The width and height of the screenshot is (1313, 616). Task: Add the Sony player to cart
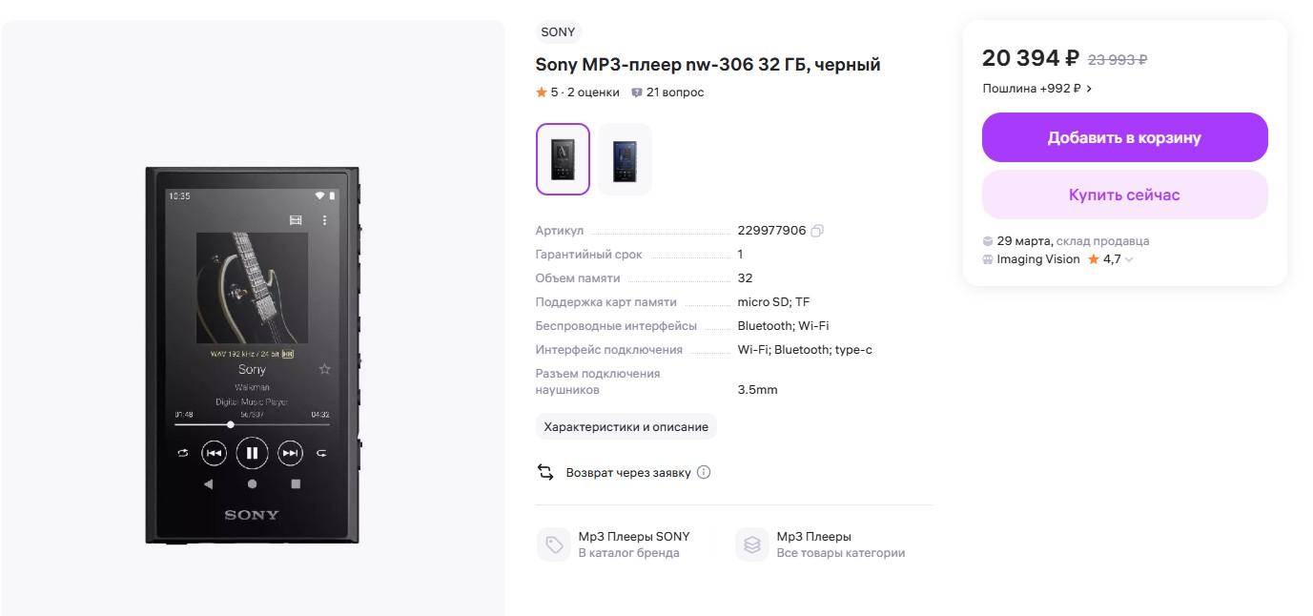pyautogui.click(x=1124, y=137)
